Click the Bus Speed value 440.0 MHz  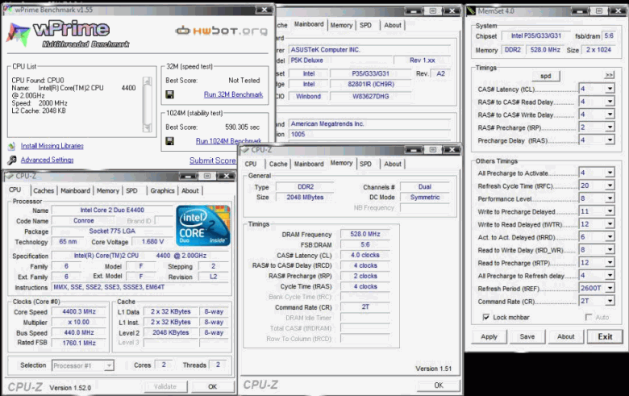(x=79, y=332)
